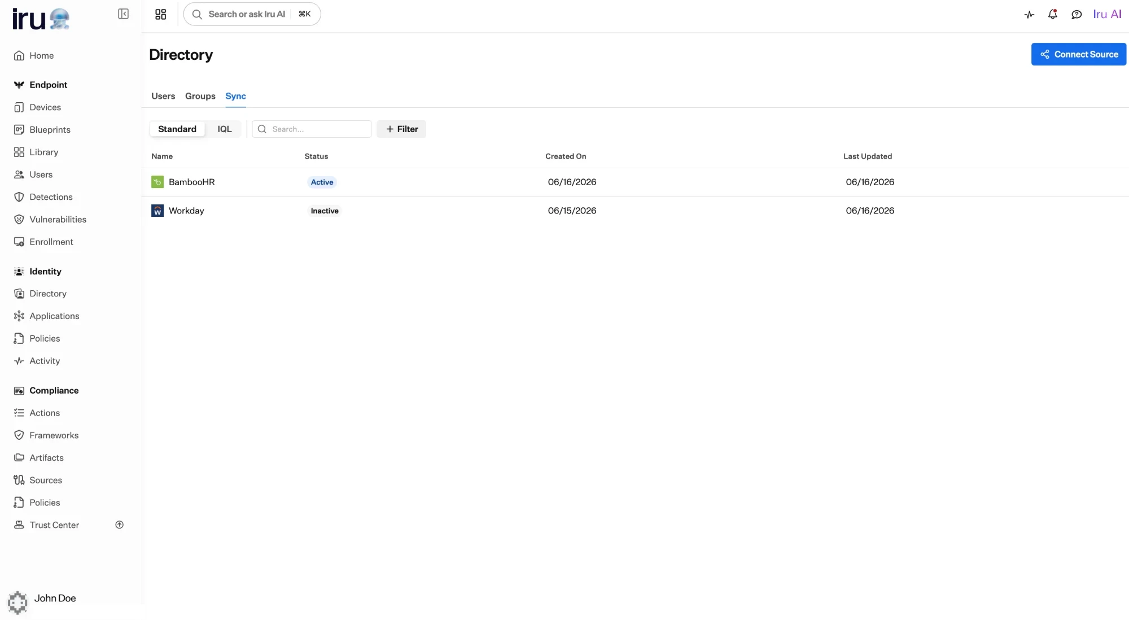Click the Directory sidebar icon
The image size is (1129, 620).
[x=19, y=294]
